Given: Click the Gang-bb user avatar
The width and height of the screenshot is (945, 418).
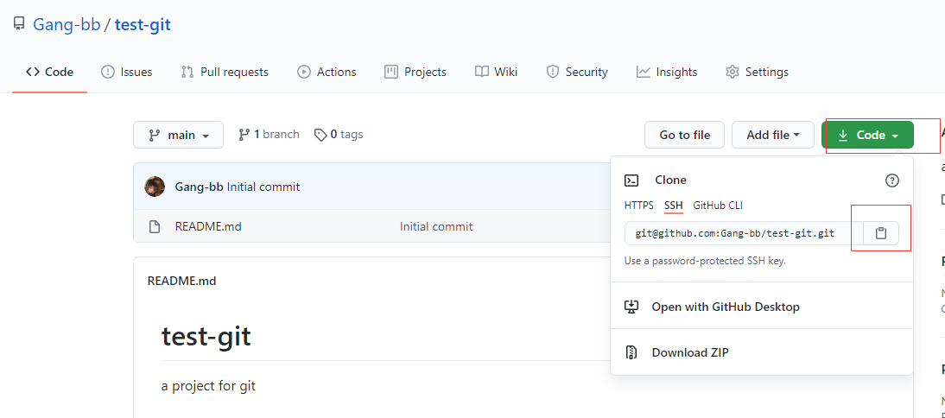Looking at the screenshot, I should pyautogui.click(x=155, y=187).
